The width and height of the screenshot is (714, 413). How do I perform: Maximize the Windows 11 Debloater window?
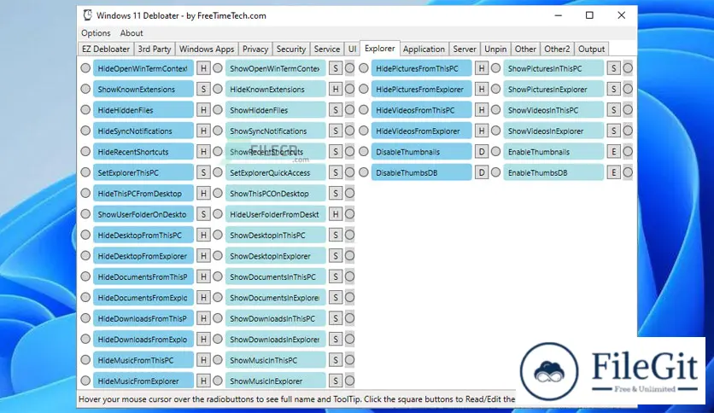589,15
